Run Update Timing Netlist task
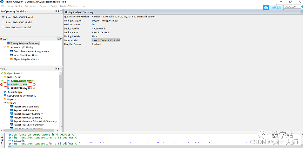This screenshot has width=303, height=148. pos(23,88)
